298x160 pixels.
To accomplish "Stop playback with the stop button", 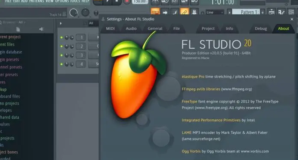I will click(117, 2).
